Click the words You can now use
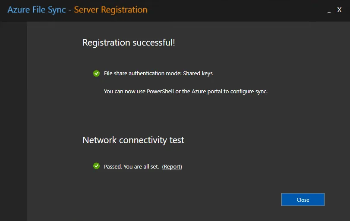This screenshot has width=350, height=221. pyautogui.click(x=125, y=92)
